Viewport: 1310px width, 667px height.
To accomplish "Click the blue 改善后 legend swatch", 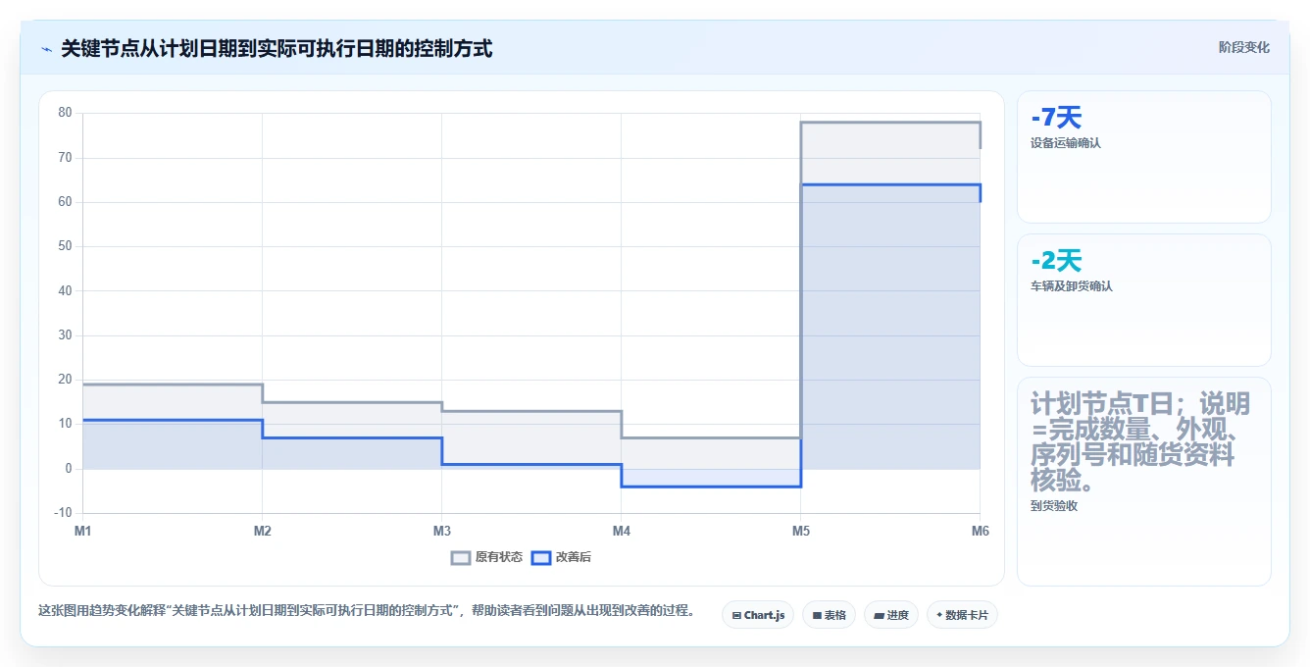I will tap(541, 557).
